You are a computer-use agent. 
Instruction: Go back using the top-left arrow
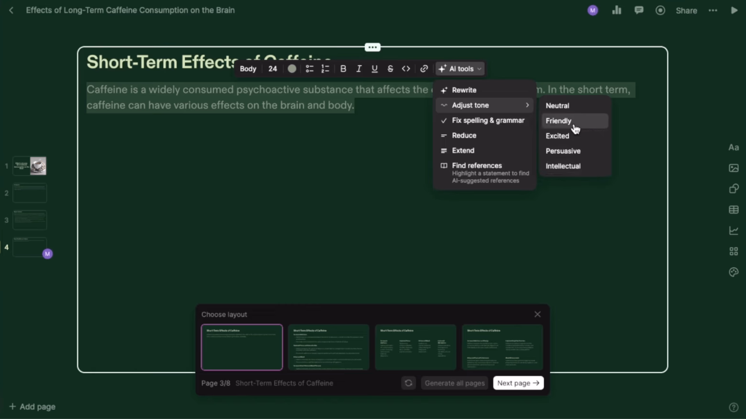(11, 10)
